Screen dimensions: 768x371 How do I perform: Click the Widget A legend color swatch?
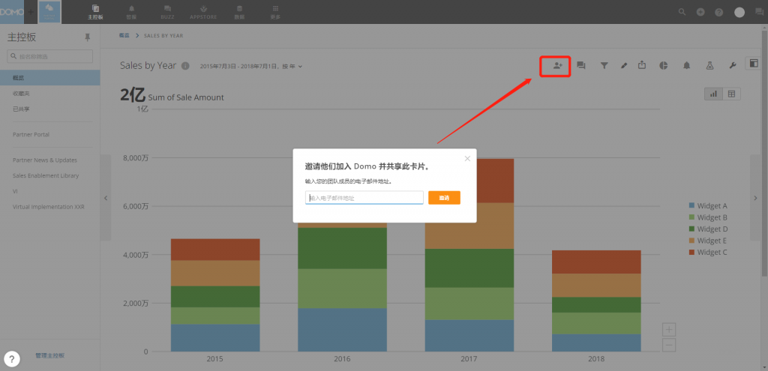pyautogui.click(x=691, y=206)
